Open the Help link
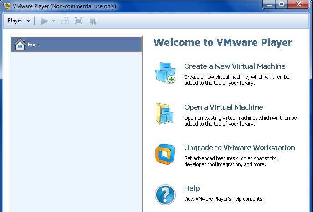Viewport: 313px width, 212px height. (x=192, y=188)
